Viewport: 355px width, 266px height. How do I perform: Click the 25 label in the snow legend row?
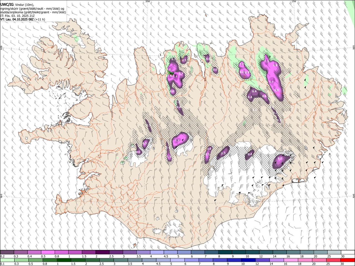coord(329,256)
